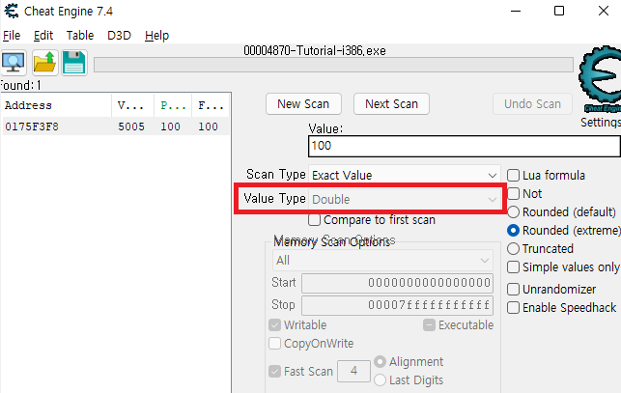Image resolution: width=621 pixels, height=393 pixels.
Task: Enable Simple values only checkbox
Action: tap(513, 267)
